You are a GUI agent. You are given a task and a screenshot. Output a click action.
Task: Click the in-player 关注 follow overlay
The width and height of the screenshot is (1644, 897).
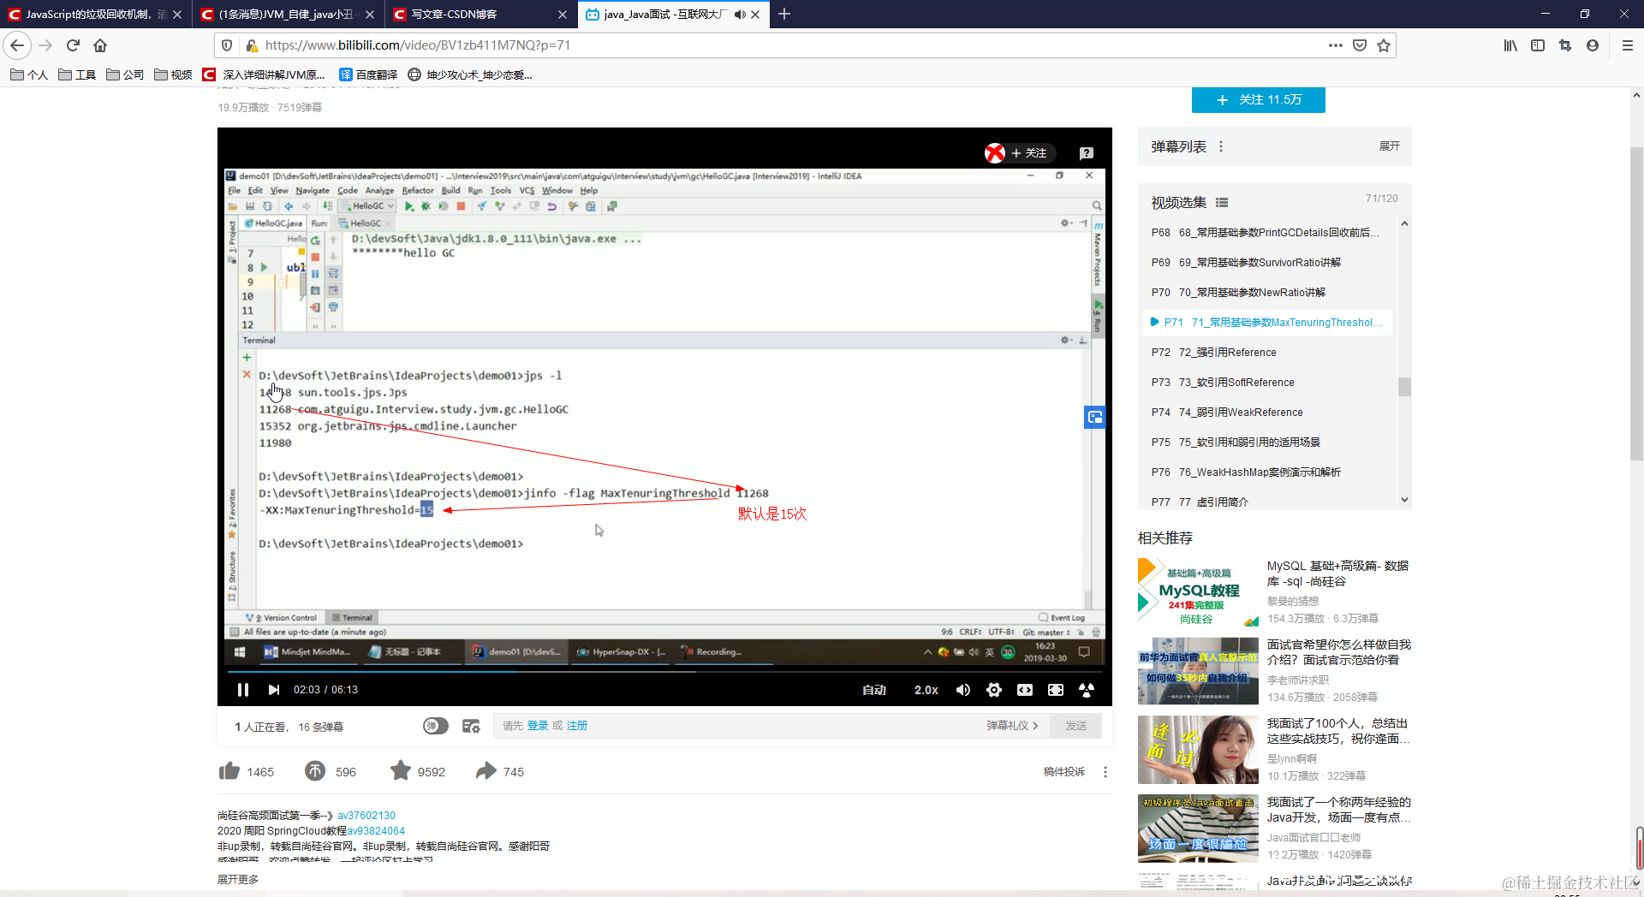1029,153
